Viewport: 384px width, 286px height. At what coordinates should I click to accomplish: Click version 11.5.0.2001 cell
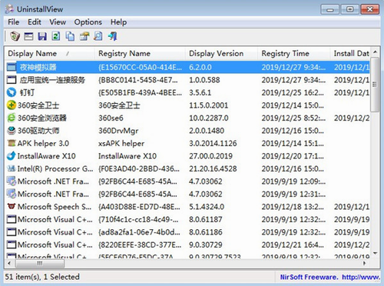click(x=209, y=105)
